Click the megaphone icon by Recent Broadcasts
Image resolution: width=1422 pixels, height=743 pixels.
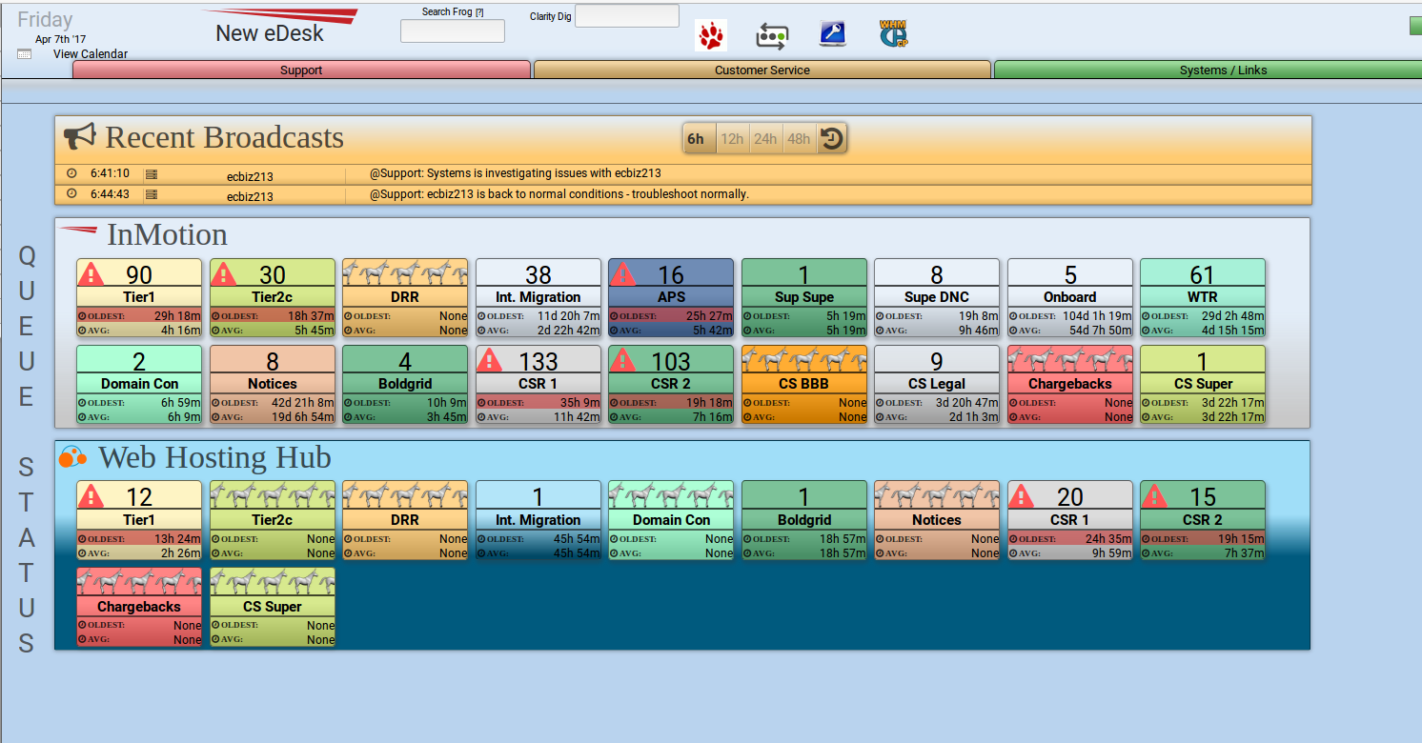(x=80, y=137)
